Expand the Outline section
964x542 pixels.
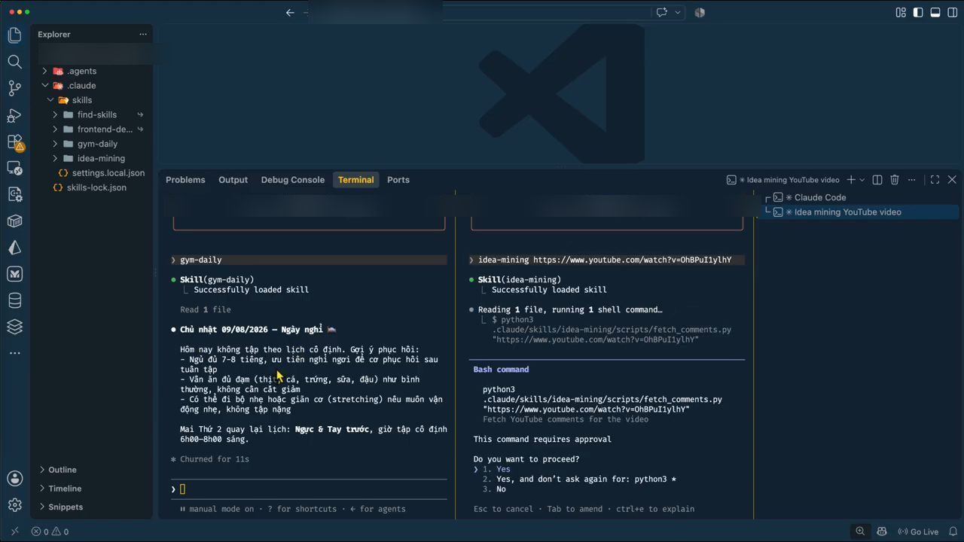pyautogui.click(x=62, y=470)
